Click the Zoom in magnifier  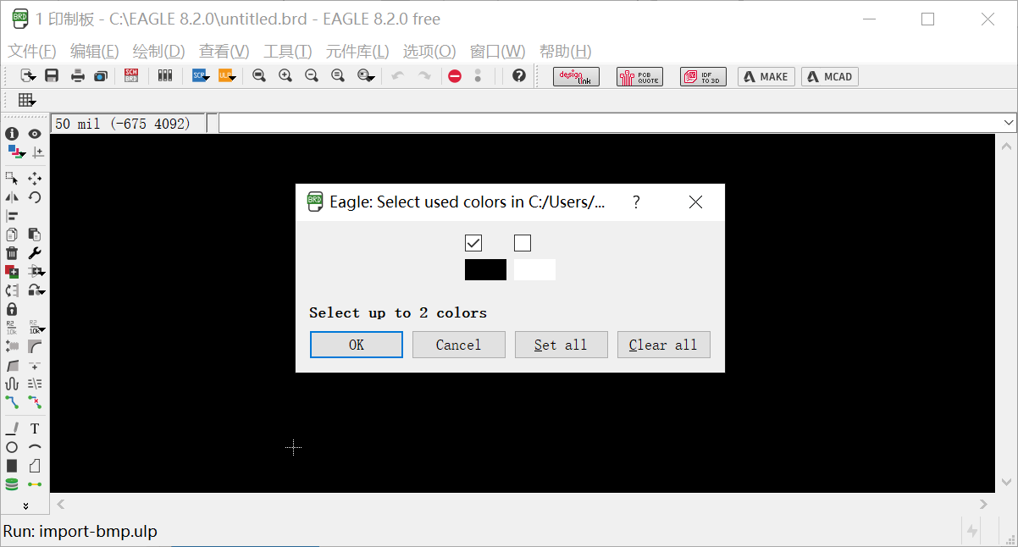pos(285,75)
